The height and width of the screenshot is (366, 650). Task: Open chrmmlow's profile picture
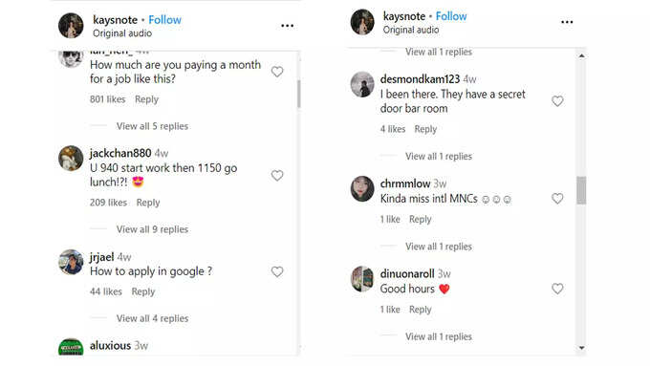362,188
